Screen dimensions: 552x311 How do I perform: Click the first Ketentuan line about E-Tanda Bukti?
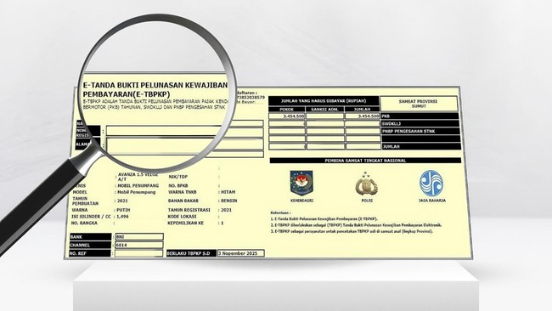tap(324, 218)
